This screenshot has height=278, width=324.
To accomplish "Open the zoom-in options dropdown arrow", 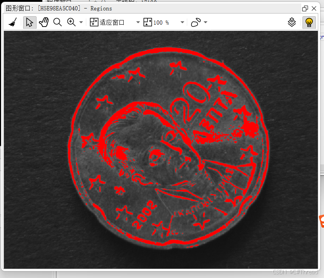I will pos(81,22).
